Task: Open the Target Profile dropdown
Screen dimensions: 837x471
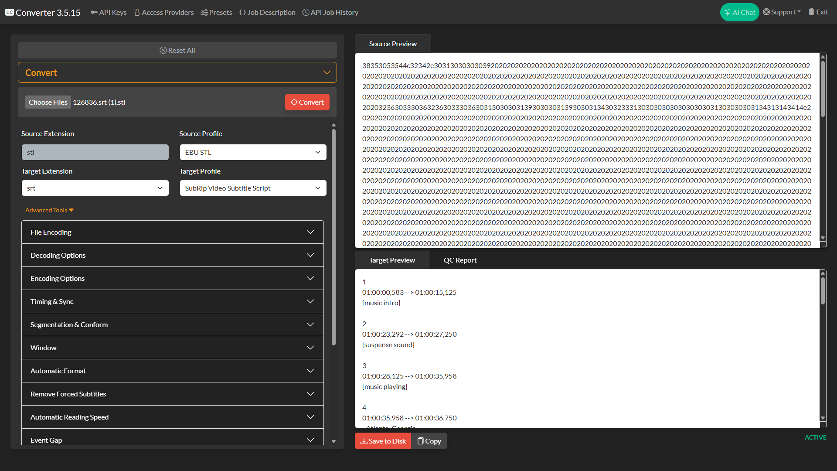Action: 253,188
